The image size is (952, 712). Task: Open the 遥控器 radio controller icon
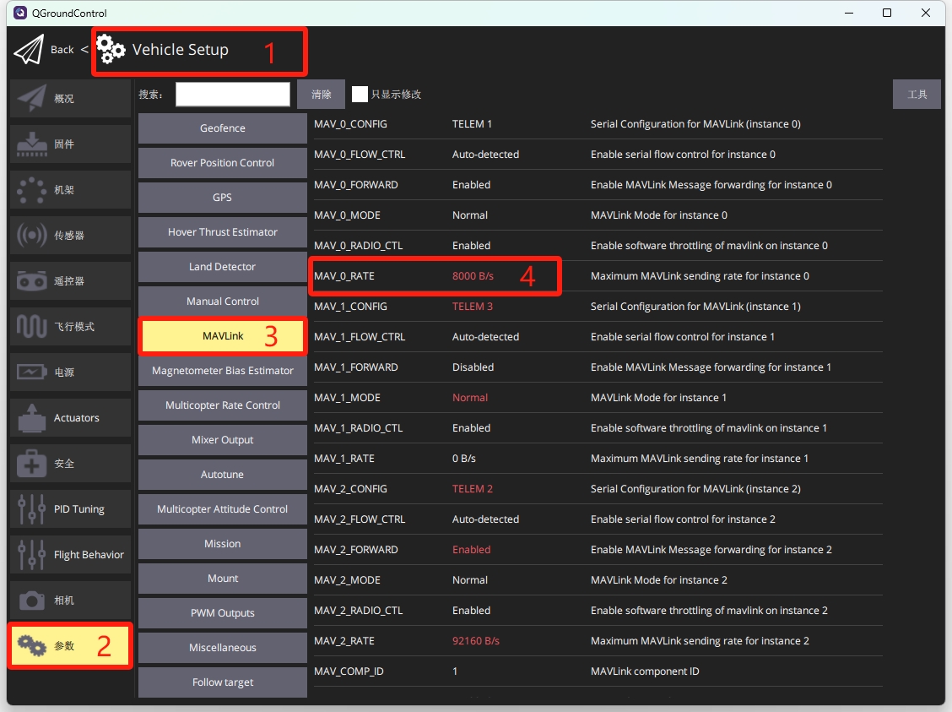click(31, 280)
